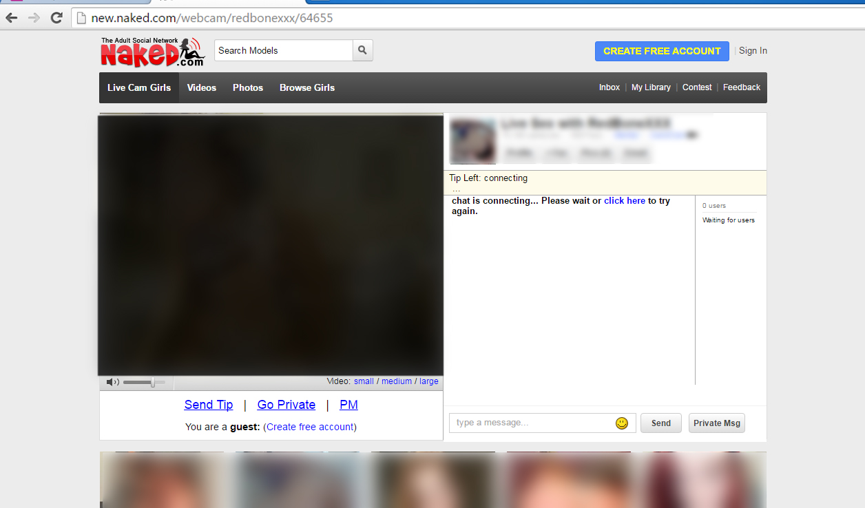Viewport: 865px width, 508px height.
Task: Click the site logo in header
Action: pyautogui.click(x=152, y=52)
